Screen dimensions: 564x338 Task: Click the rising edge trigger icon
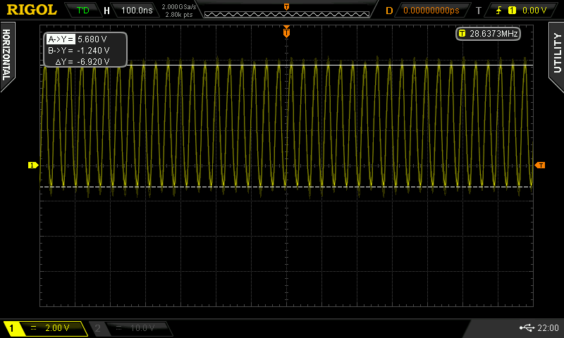click(x=498, y=11)
